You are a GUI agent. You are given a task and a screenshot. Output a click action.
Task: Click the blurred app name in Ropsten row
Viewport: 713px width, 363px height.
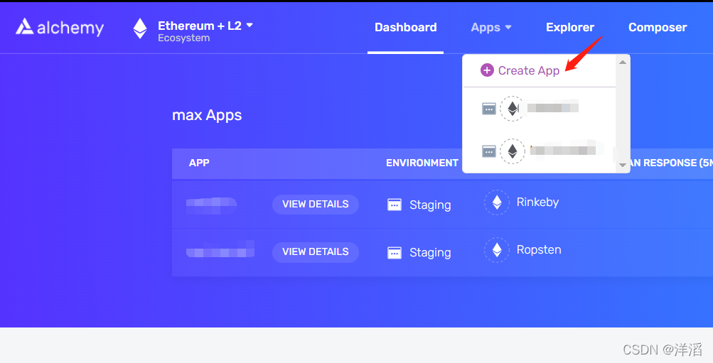[220, 249]
